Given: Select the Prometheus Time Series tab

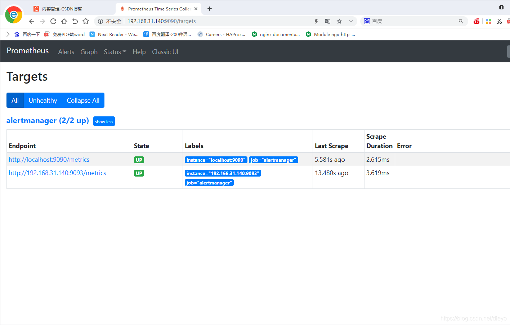Looking at the screenshot, I should [x=158, y=9].
